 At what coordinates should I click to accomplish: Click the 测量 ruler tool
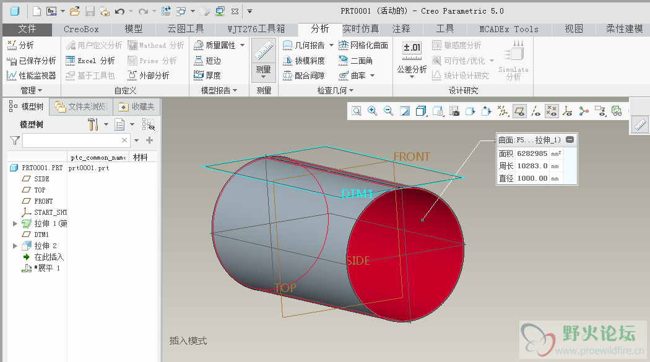(x=263, y=59)
